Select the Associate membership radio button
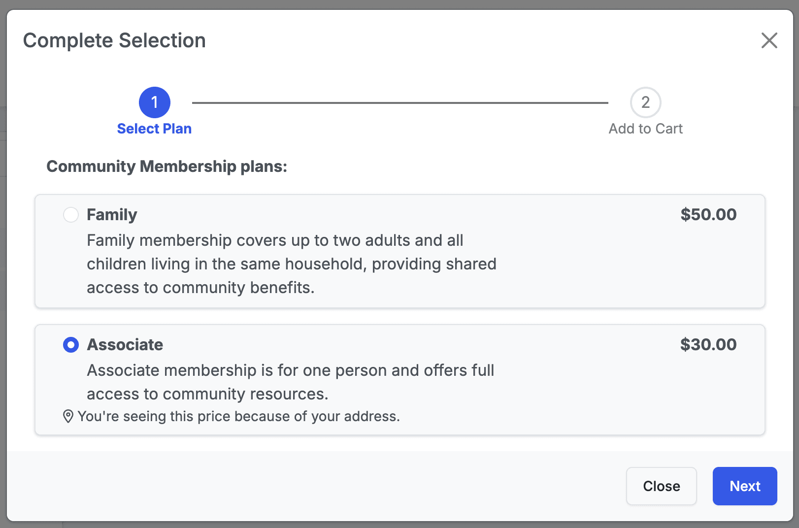 [x=71, y=345]
